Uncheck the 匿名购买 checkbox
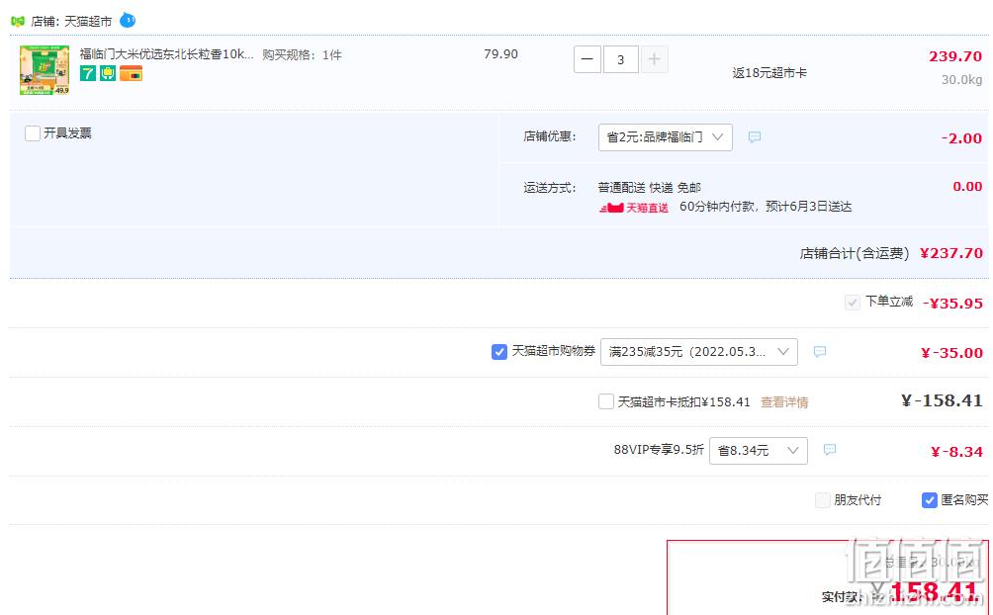Image resolution: width=993 pixels, height=615 pixels. 929,500
